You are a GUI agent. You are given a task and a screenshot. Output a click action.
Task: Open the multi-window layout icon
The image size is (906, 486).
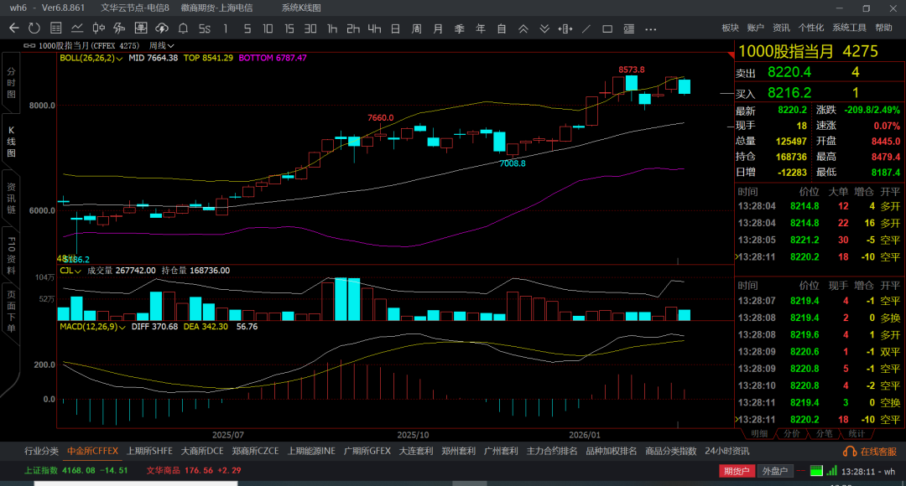tap(140, 28)
